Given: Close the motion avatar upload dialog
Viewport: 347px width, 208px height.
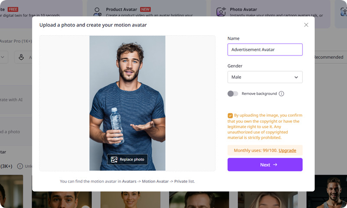Looking at the screenshot, I should point(306,25).
